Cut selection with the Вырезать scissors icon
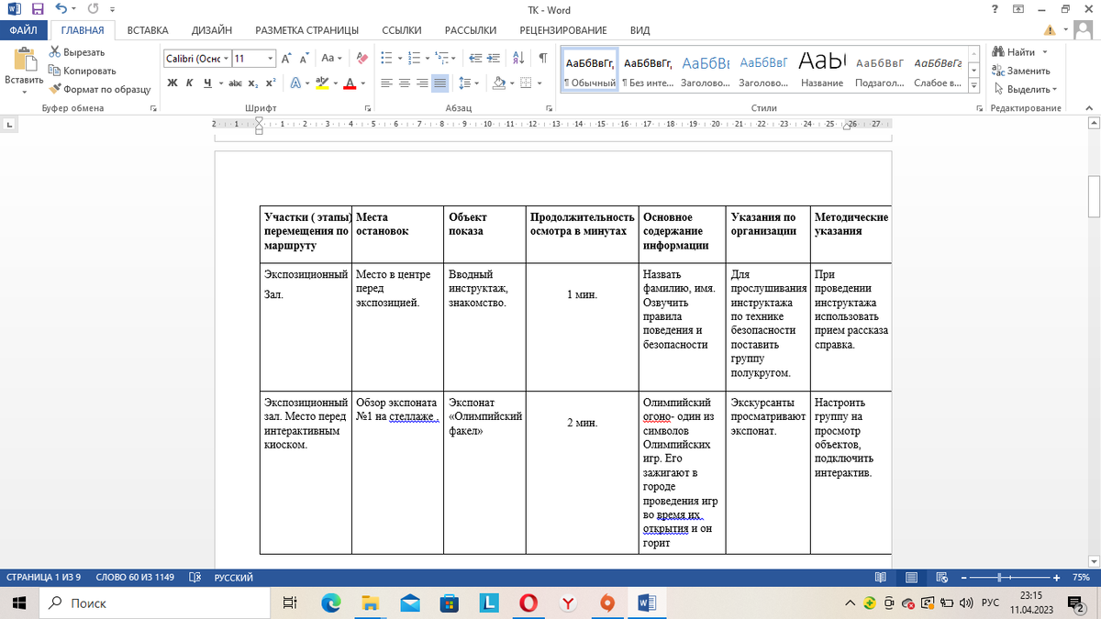The width and height of the screenshot is (1101, 619). (55, 52)
